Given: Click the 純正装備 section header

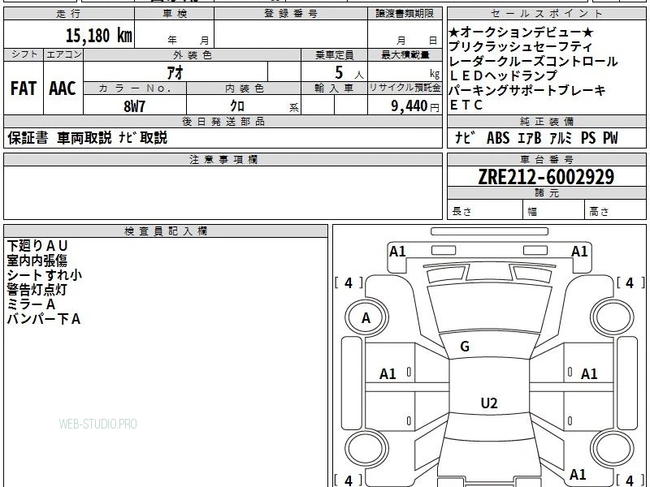Looking at the screenshot, I should 546,121.
